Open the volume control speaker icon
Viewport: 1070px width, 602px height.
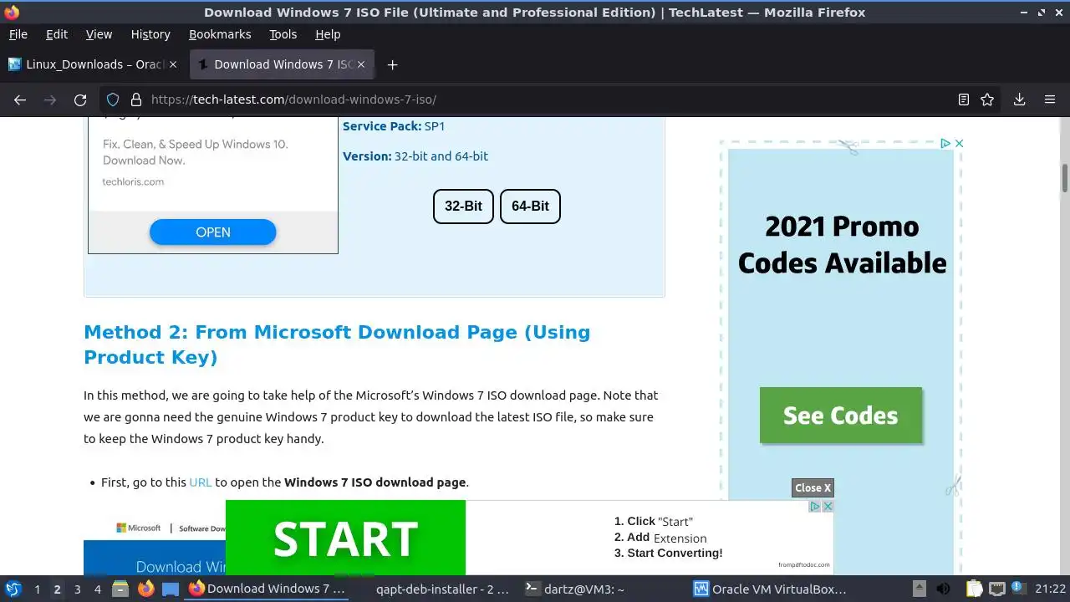click(943, 589)
